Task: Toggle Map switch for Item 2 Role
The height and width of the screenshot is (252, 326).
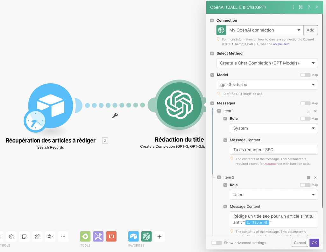Action: 305,185
